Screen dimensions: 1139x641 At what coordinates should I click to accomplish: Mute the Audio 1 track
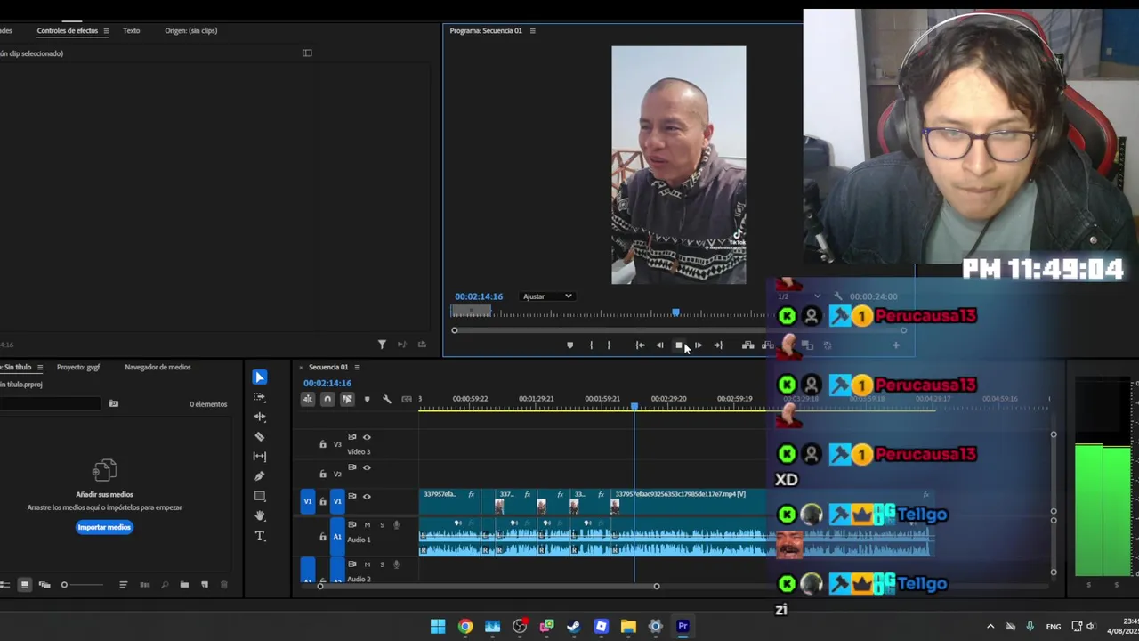[x=367, y=525]
